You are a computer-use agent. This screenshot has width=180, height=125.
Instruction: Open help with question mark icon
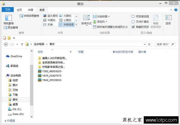click(x=176, y=10)
